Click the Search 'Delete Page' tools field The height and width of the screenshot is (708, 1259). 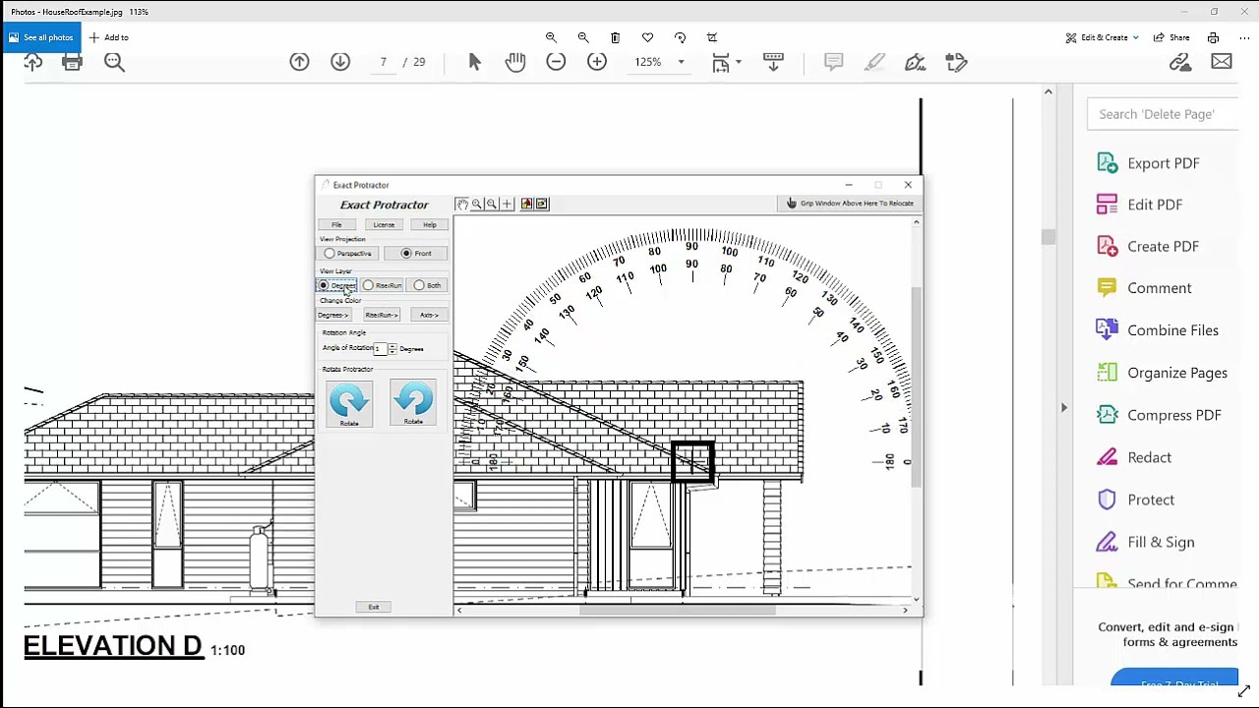[x=1162, y=114]
